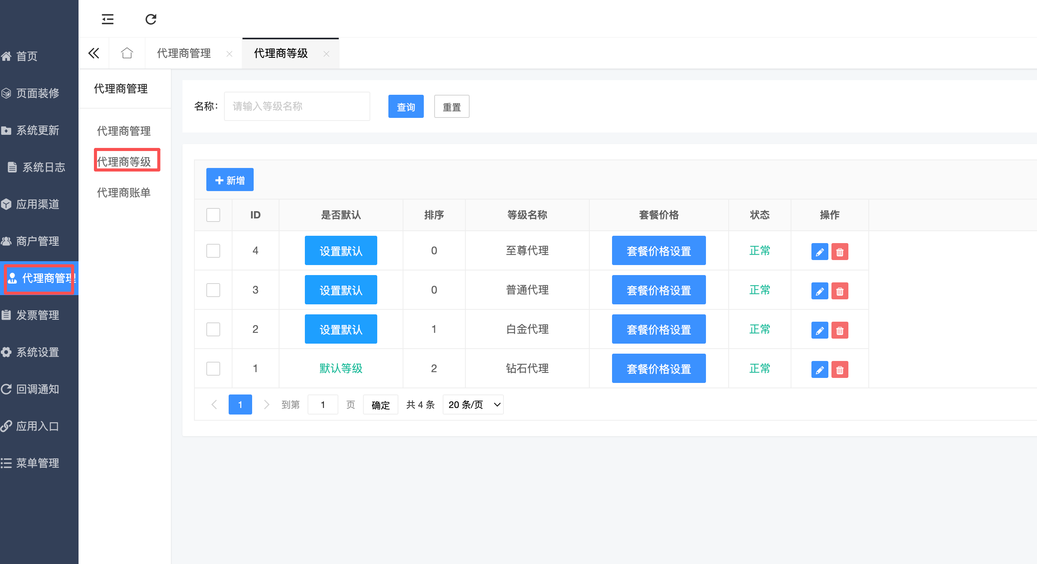This screenshot has width=1037, height=564.
Task: Click 设置默认 button for 白金代理 row
Action: (x=341, y=329)
